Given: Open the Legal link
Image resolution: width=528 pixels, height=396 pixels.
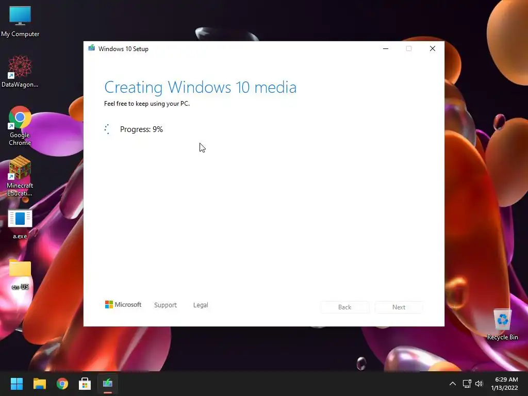Looking at the screenshot, I should [x=201, y=305].
